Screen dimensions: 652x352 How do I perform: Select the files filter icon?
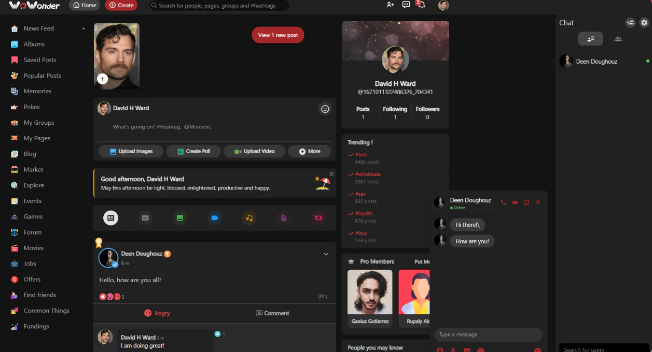284,218
